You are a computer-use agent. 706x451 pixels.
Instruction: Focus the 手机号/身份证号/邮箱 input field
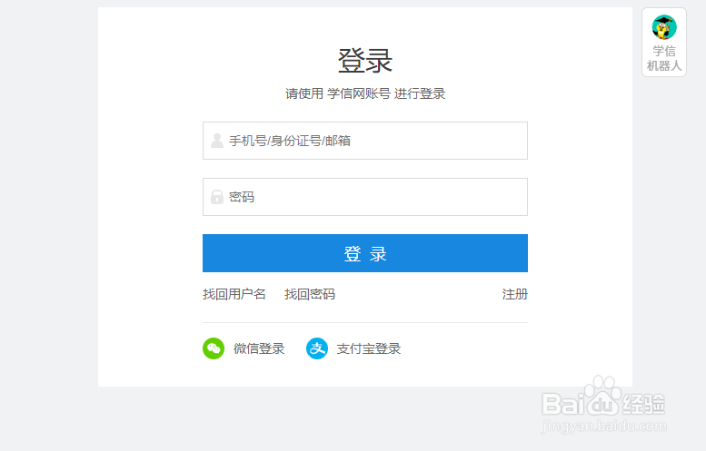click(x=365, y=141)
